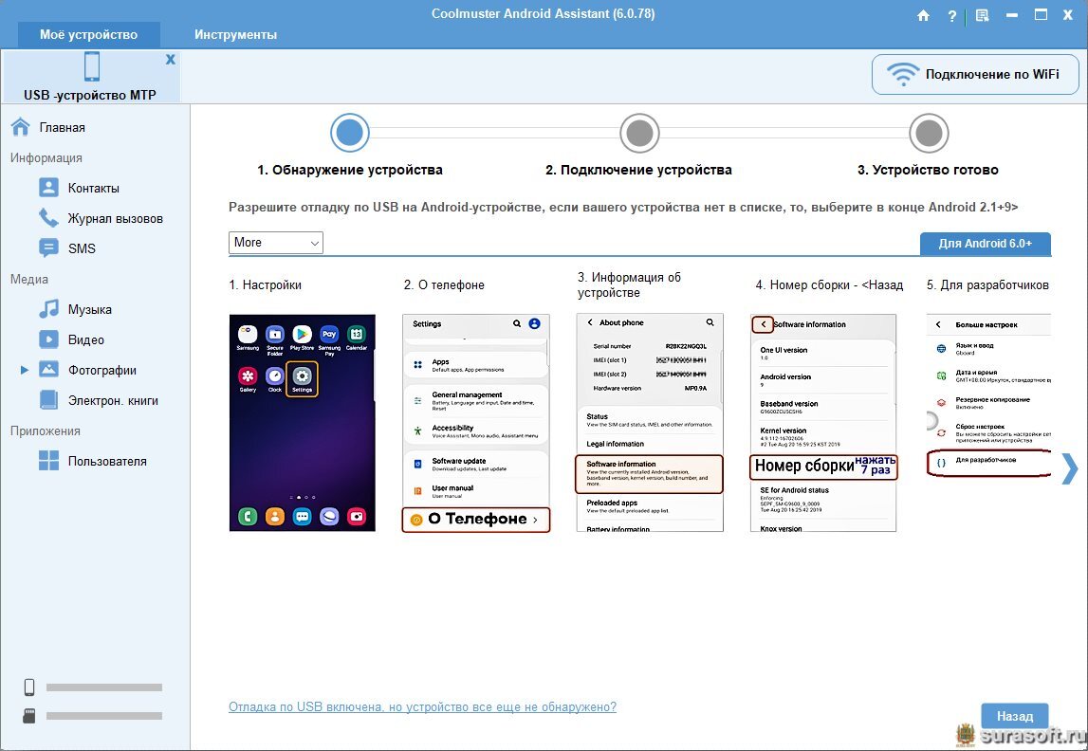The width and height of the screenshot is (1088, 751).
Task: Click the '5. Для разработчиков' caption
Action: click(987, 285)
